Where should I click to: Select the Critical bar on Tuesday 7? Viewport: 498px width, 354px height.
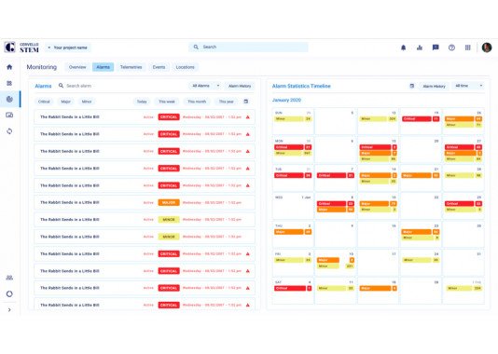tap(336, 175)
